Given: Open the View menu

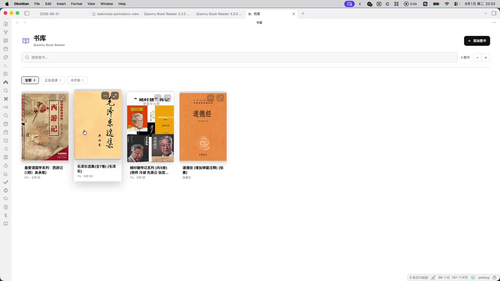Looking at the screenshot, I should tap(91, 4).
